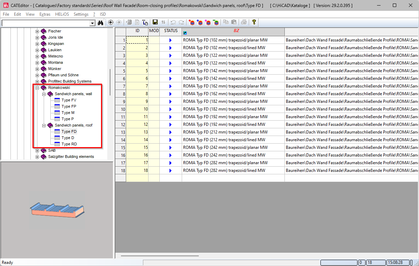Screen dimensions: 419x266
Task: Collapse the Sandwich panels, roof node
Action: click(x=44, y=126)
